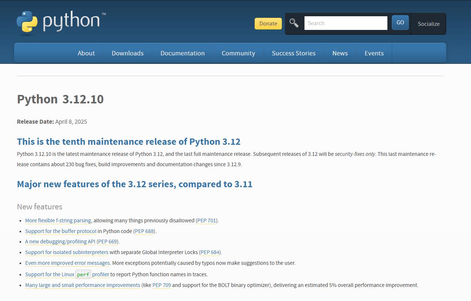This screenshot has width=471, height=301.
Task: Open the More flexible f-string parsing link
Action: [58, 220]
